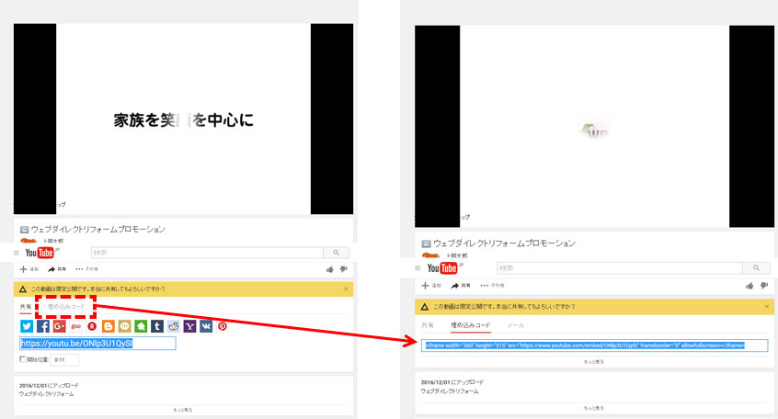This screenshot has height=419, width=778.
Task: Open channel avatar in right panel
Action: 430,255
